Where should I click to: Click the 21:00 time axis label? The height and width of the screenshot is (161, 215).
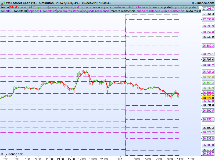coord(104,159)
